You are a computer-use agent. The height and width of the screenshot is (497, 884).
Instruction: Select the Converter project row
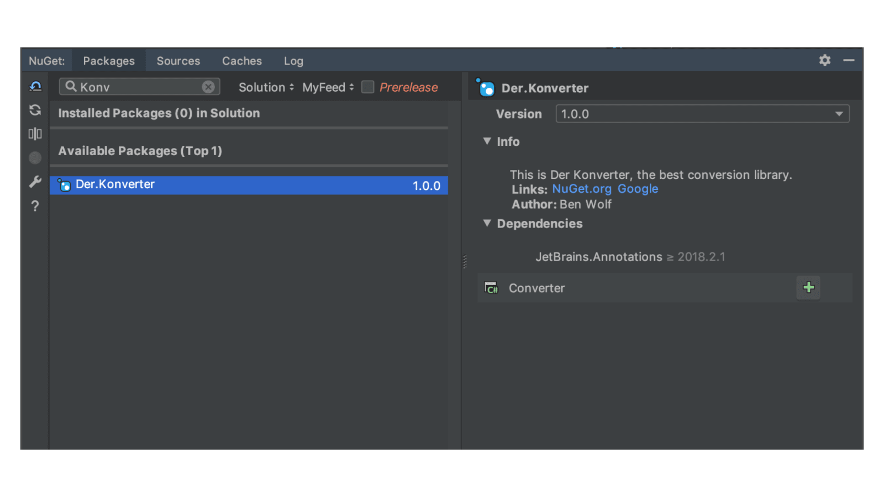(665, 288)
